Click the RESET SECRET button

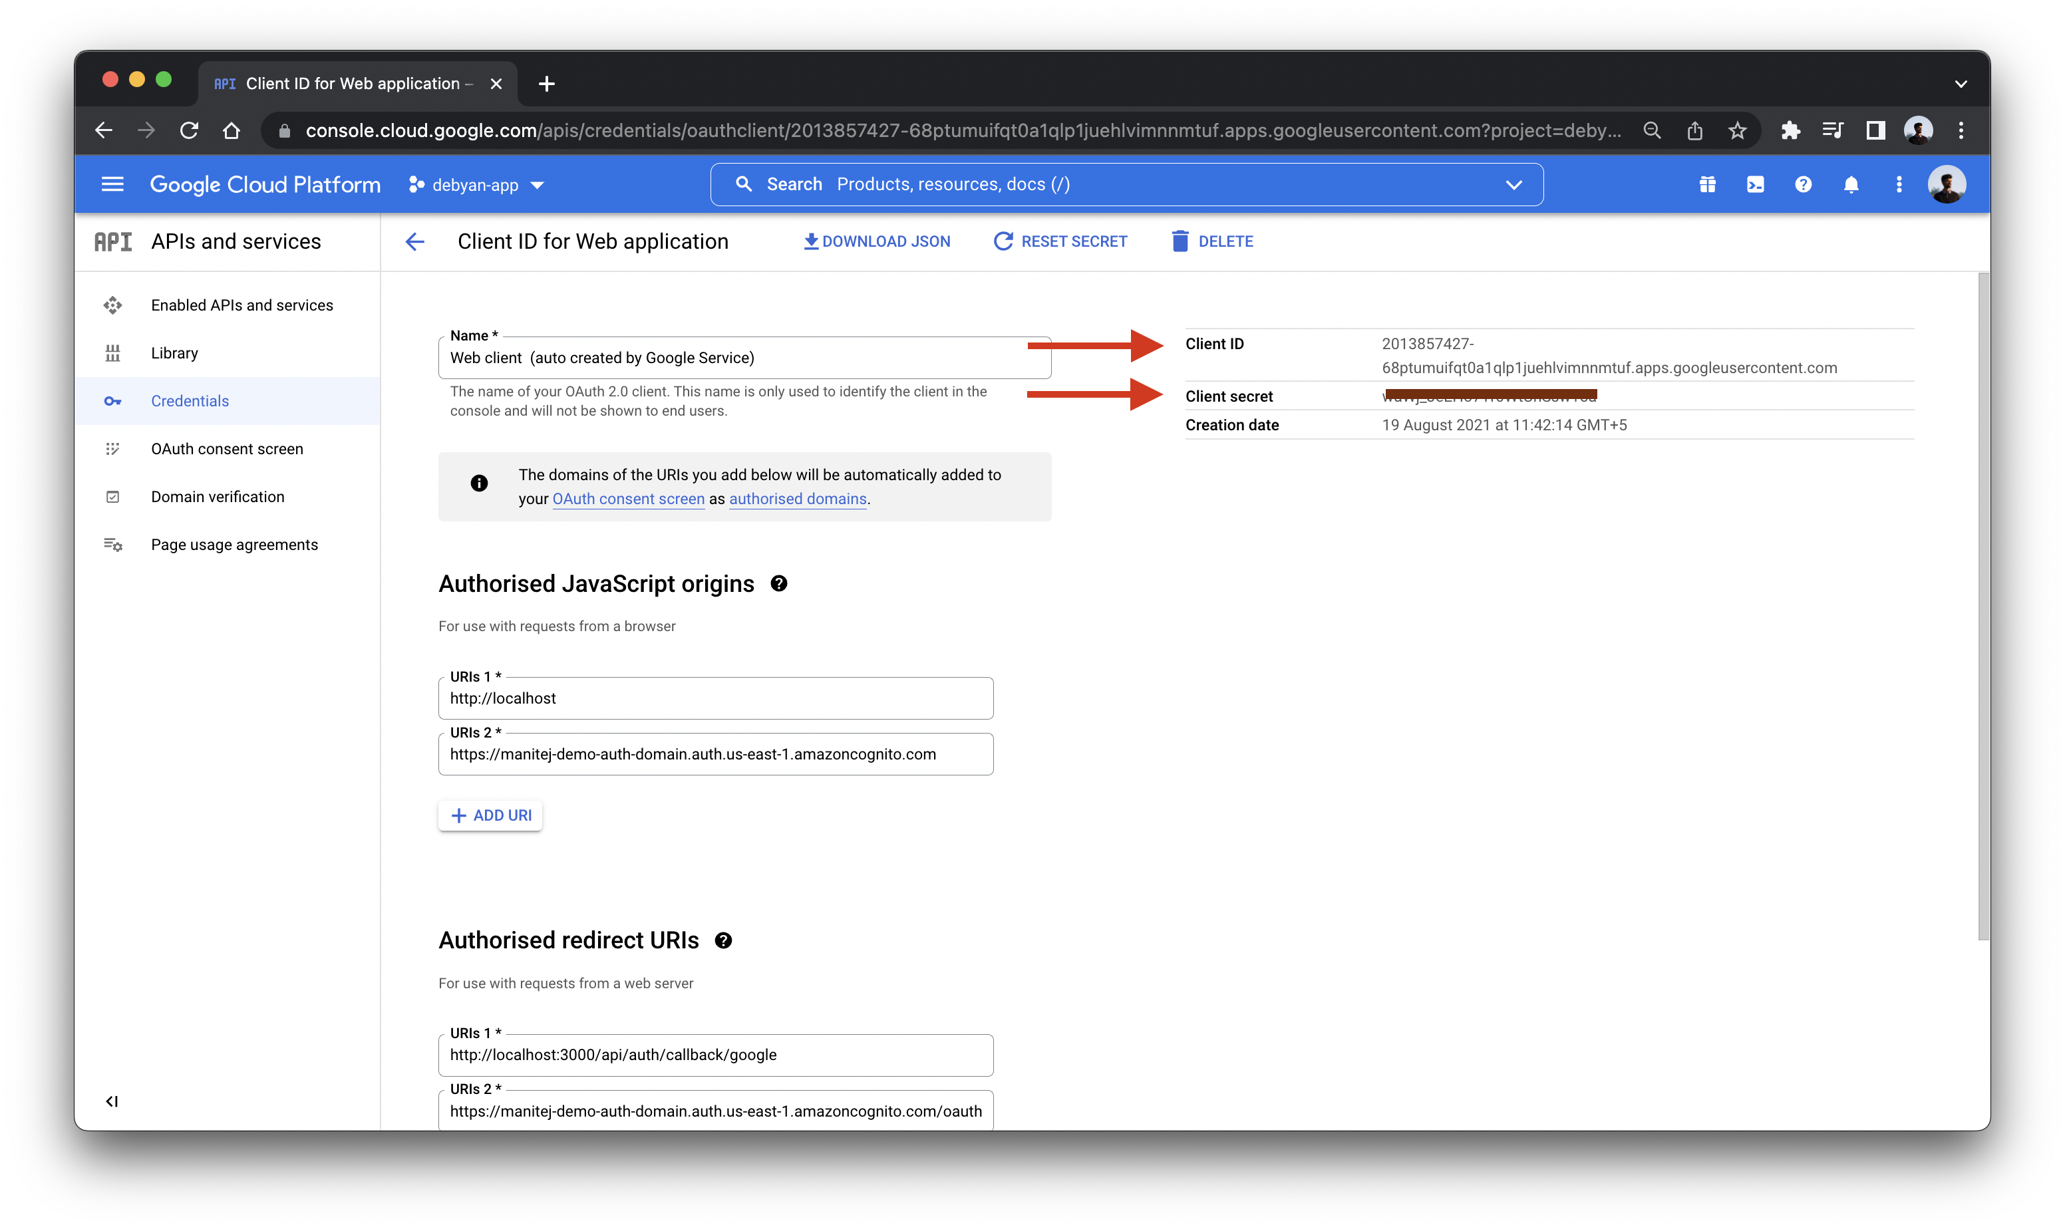coord(1060,241)
